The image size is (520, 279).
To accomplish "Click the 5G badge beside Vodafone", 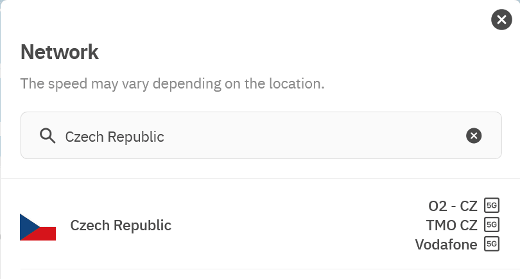I will (x=492, y=244).
